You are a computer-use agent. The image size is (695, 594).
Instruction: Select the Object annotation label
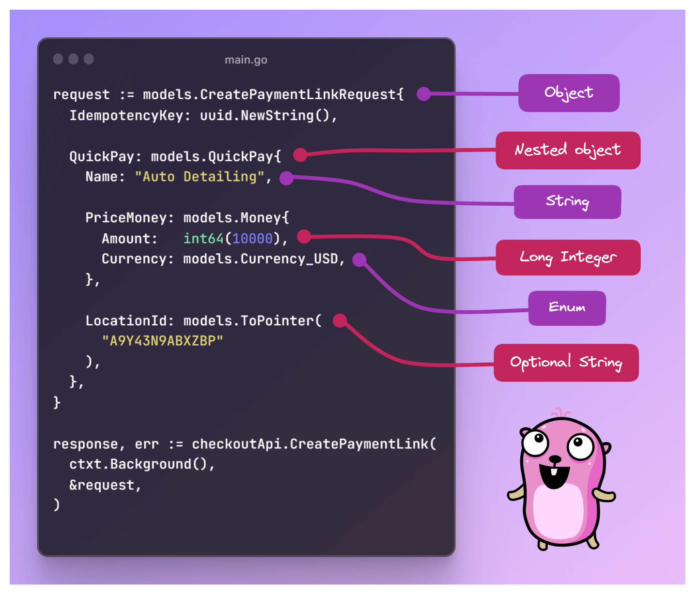point(568,93)
